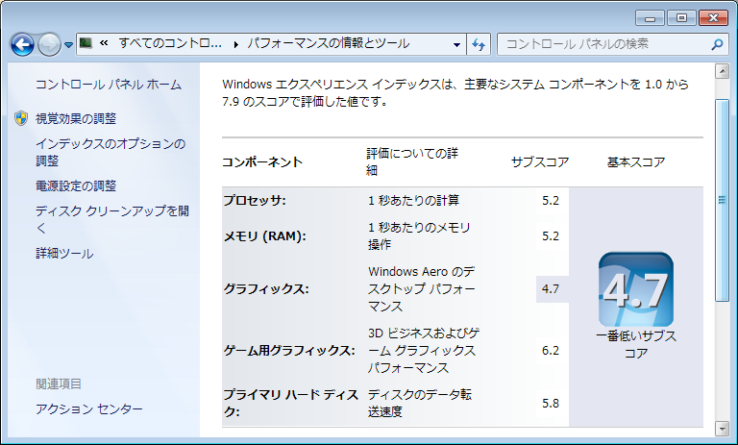Select the メモリ (RAM): row label
Screen dimensions: 738x445
point(264,235)
